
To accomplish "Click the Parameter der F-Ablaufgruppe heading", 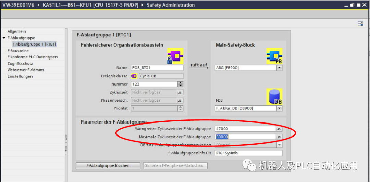I will [x=113, y=122].
